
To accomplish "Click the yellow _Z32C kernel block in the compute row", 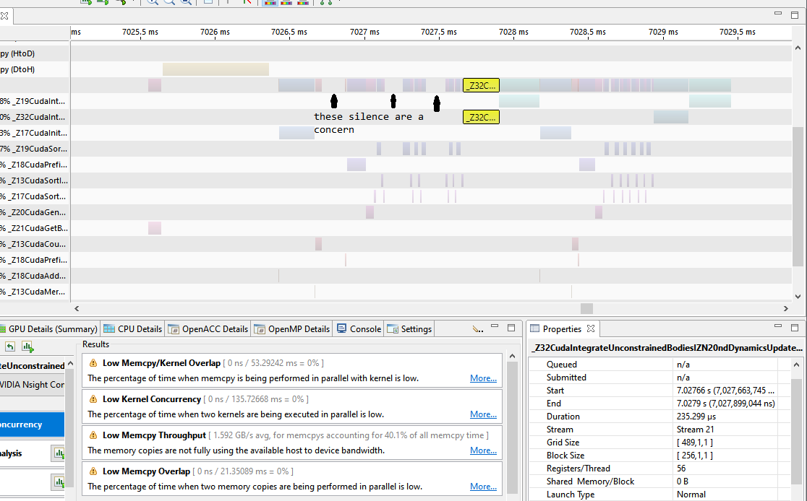I will pyautogui.click(x=481, y=85).
